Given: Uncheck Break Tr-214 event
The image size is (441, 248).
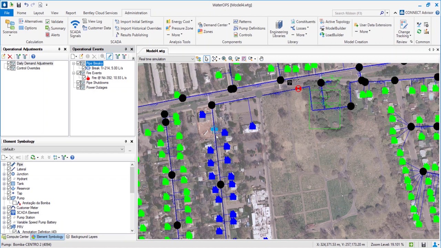Looking at the screenshot, I should pos(84,68).
